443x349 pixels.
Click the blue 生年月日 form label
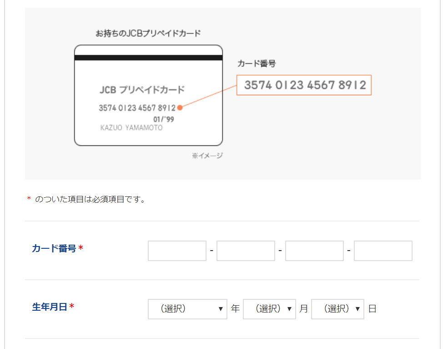[x=50, y=307]
